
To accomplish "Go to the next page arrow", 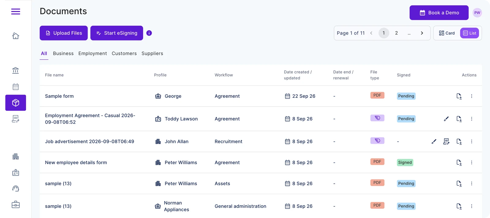I will (422, 33).
